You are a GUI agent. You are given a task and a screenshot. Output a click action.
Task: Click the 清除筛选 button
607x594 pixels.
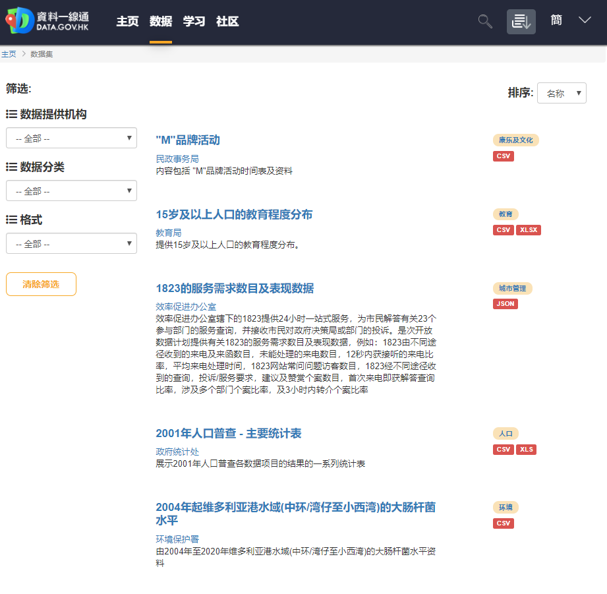point(41,284)
